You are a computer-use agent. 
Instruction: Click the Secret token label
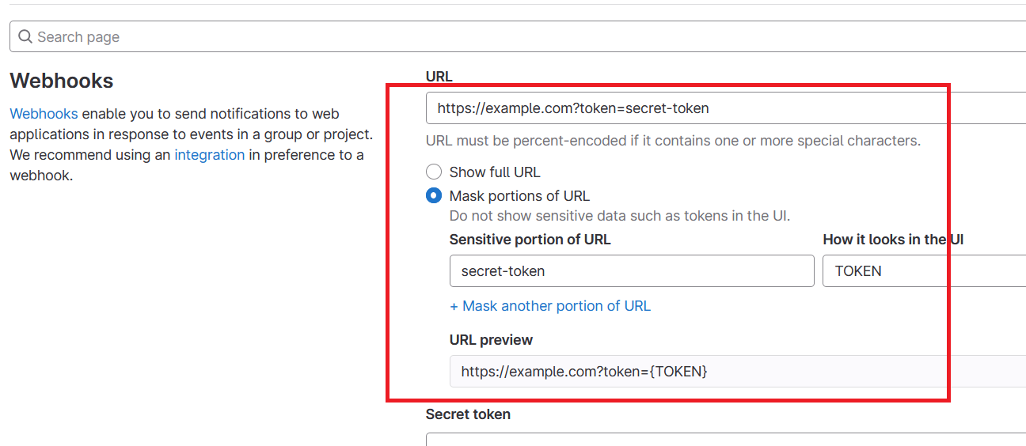pyautogui.click(x=468, y=414)
